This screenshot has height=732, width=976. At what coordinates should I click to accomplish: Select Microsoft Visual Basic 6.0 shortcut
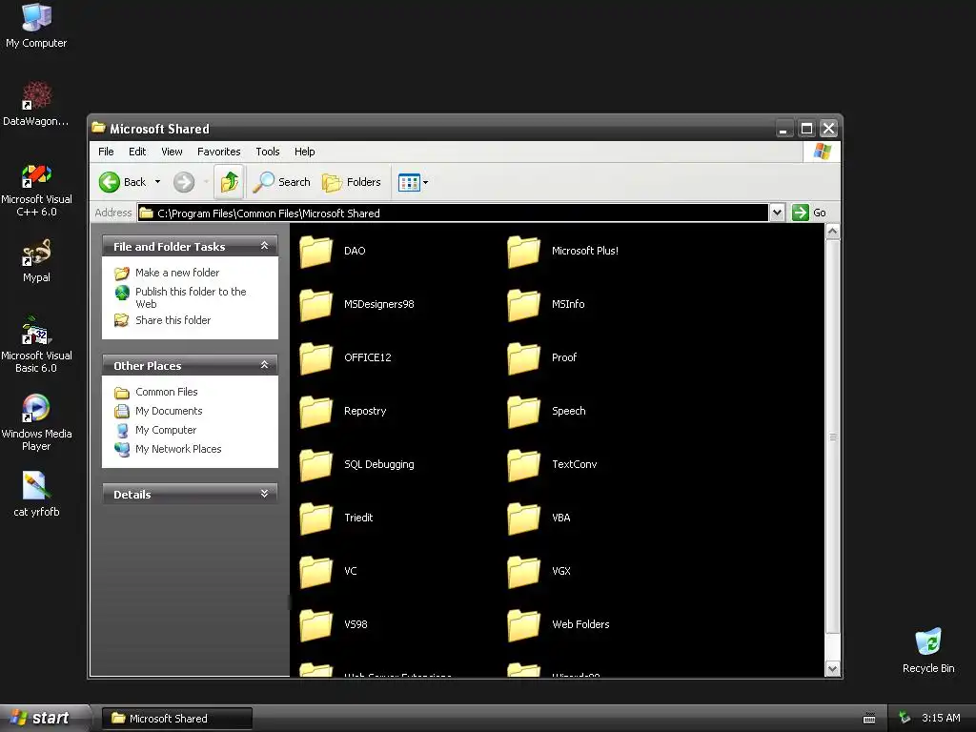[x=36, y=345]
